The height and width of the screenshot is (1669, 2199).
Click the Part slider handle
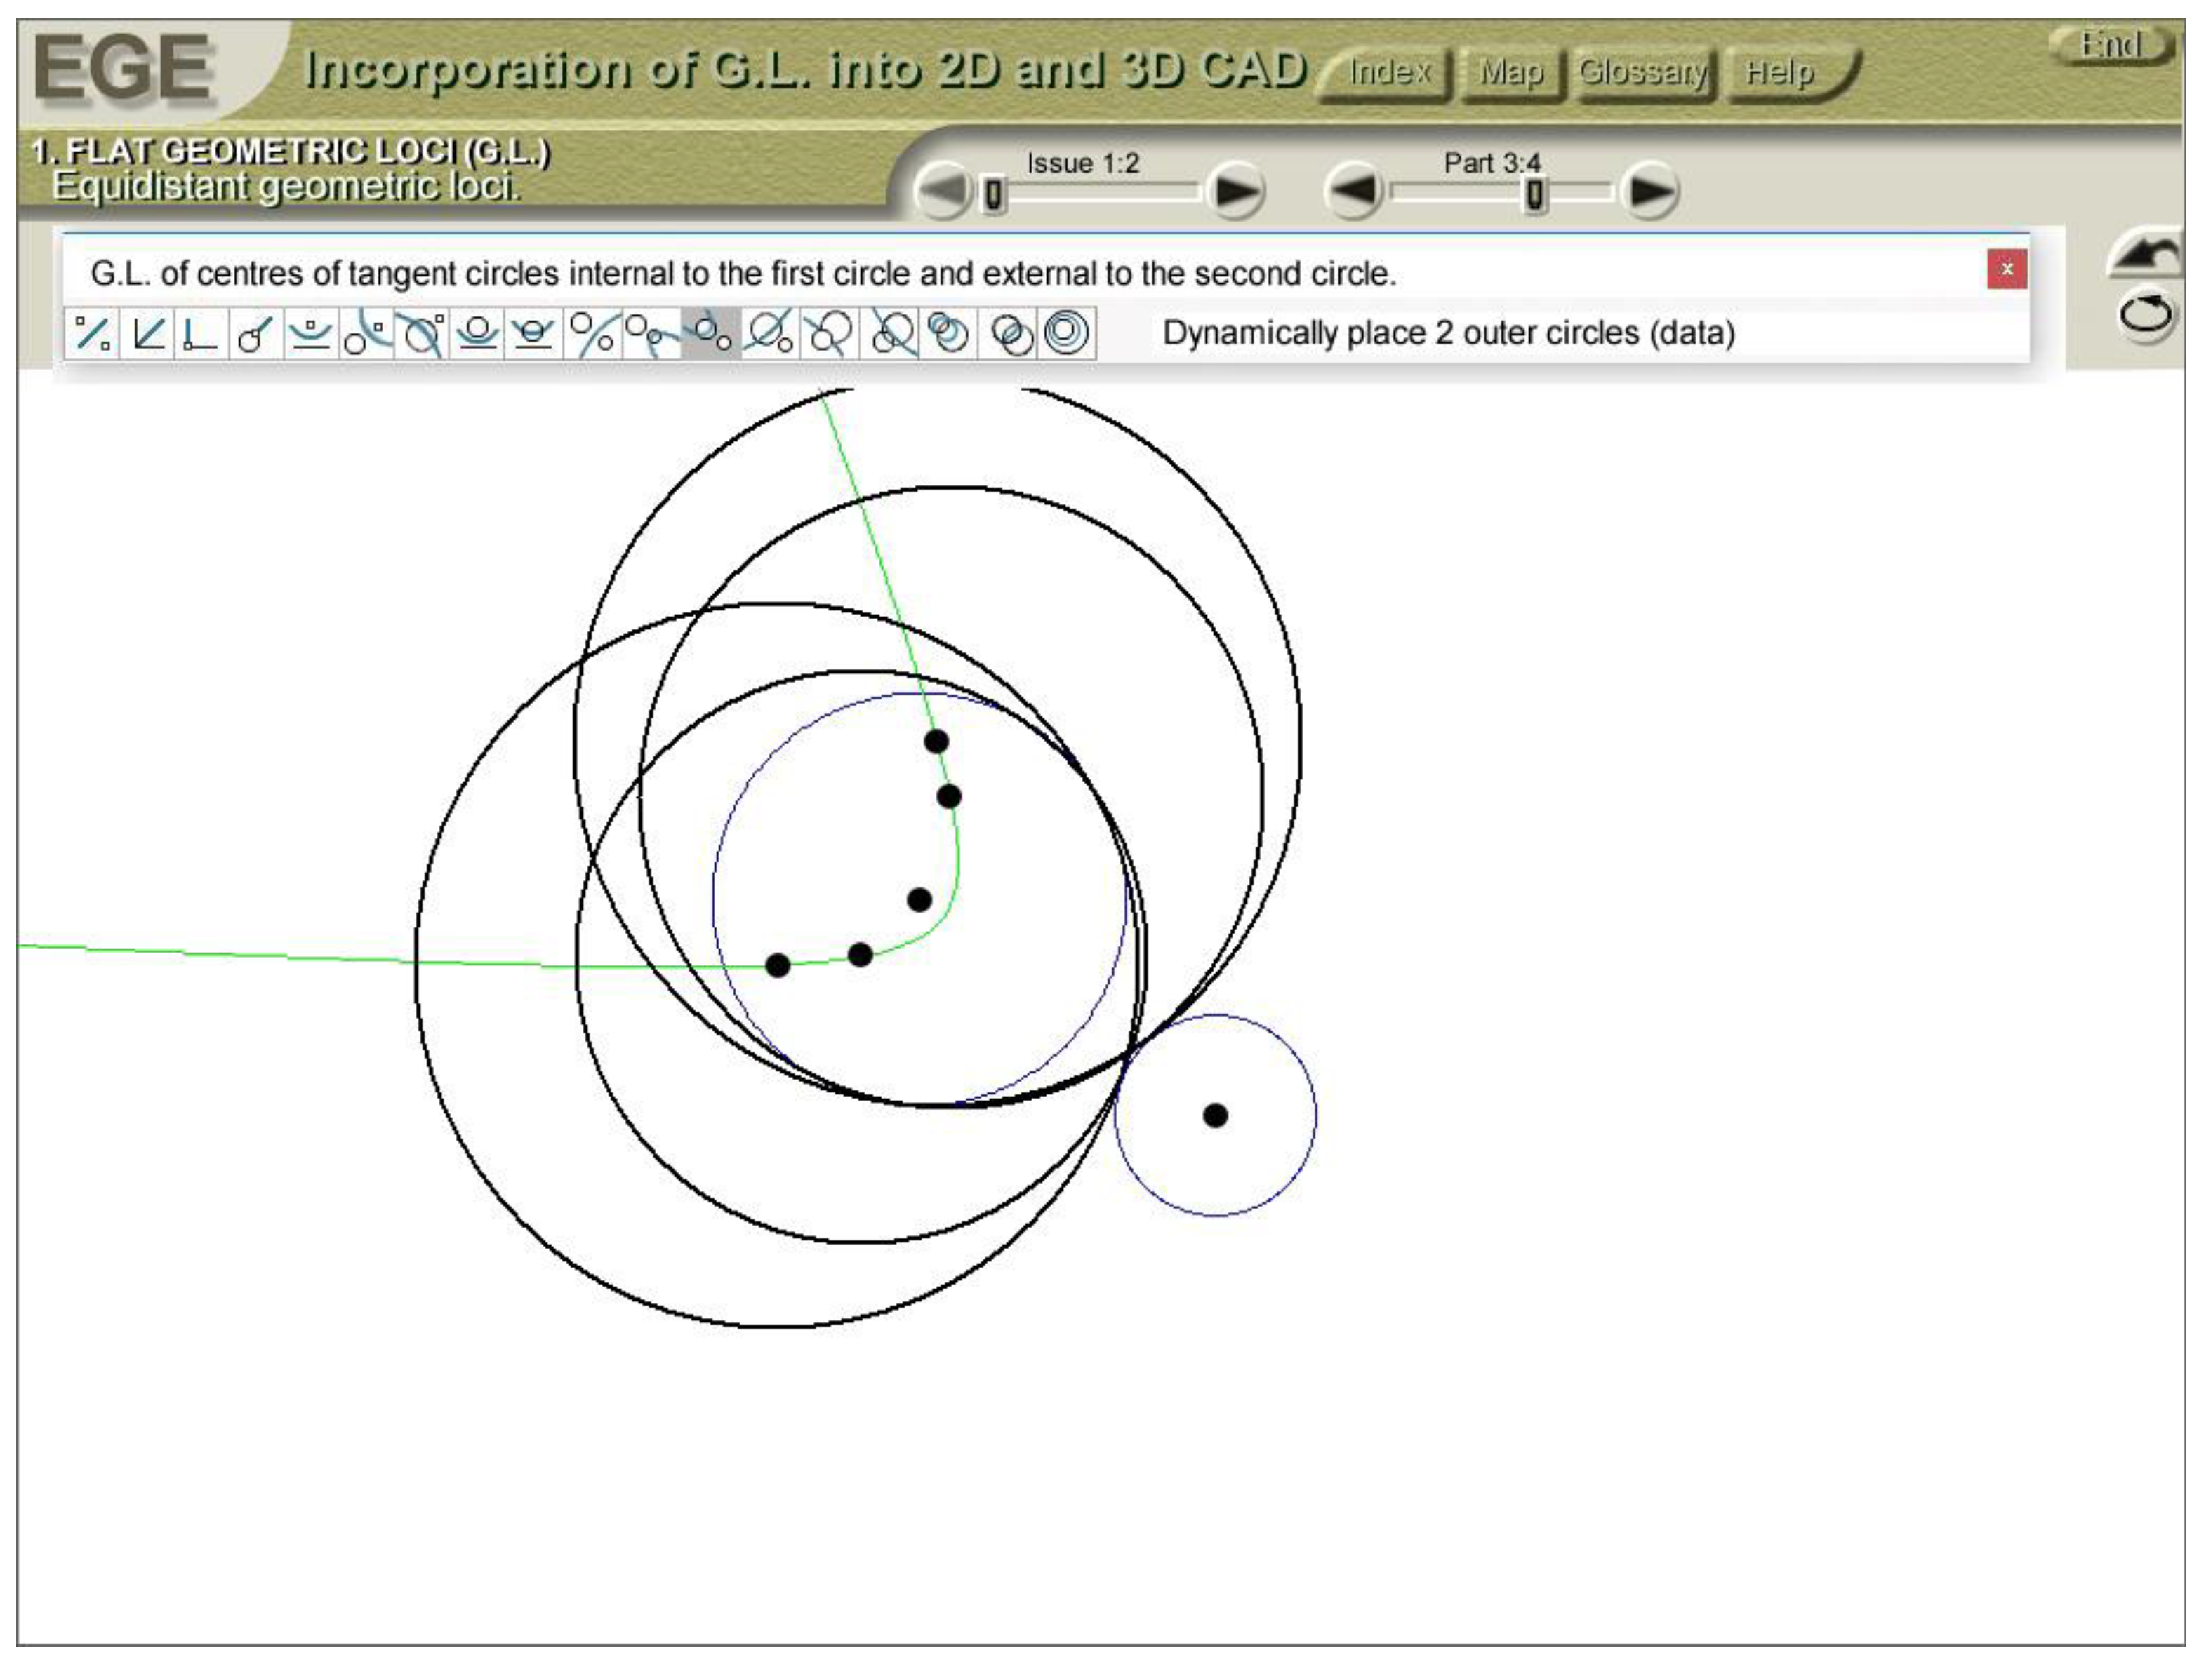[1536, 195]
